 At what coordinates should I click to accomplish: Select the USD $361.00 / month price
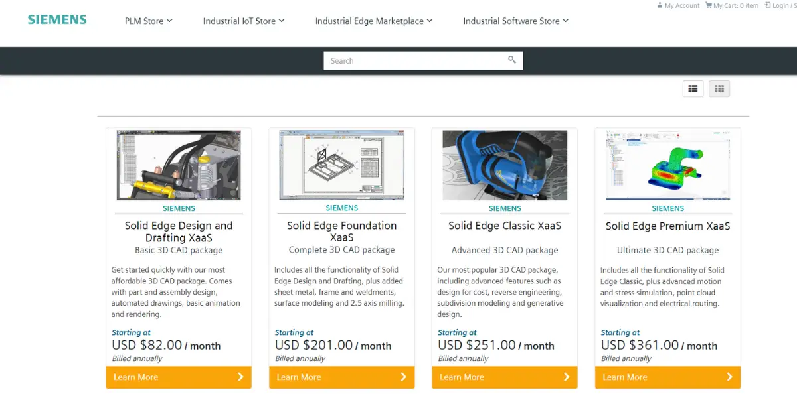point(660,345)
